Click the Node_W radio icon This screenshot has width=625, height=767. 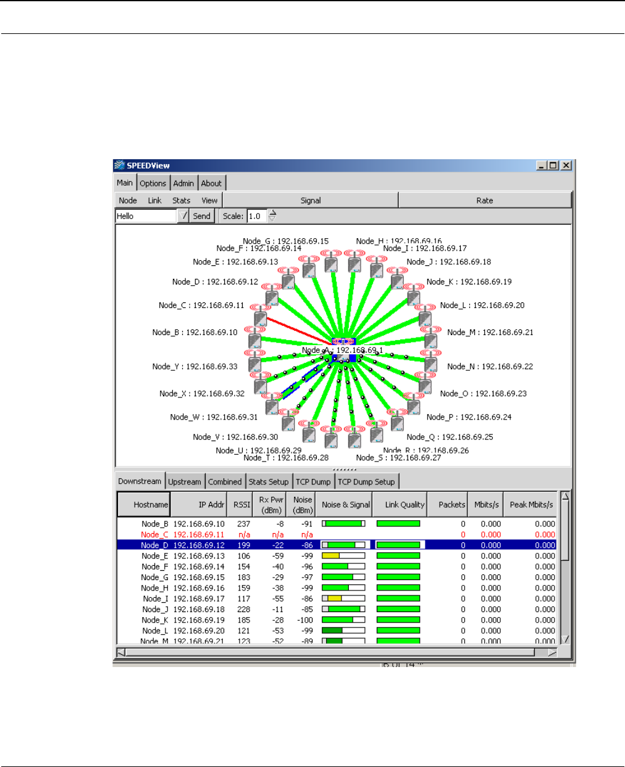tap(271, 404)
